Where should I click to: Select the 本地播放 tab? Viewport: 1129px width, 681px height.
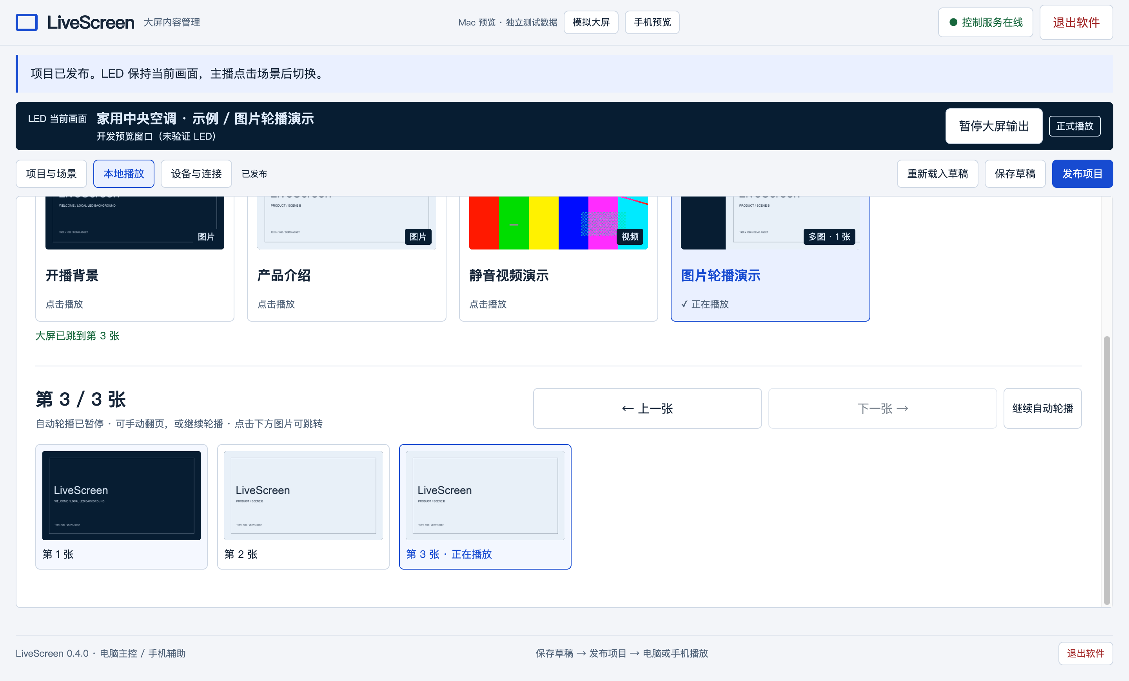tap(124, 173)
